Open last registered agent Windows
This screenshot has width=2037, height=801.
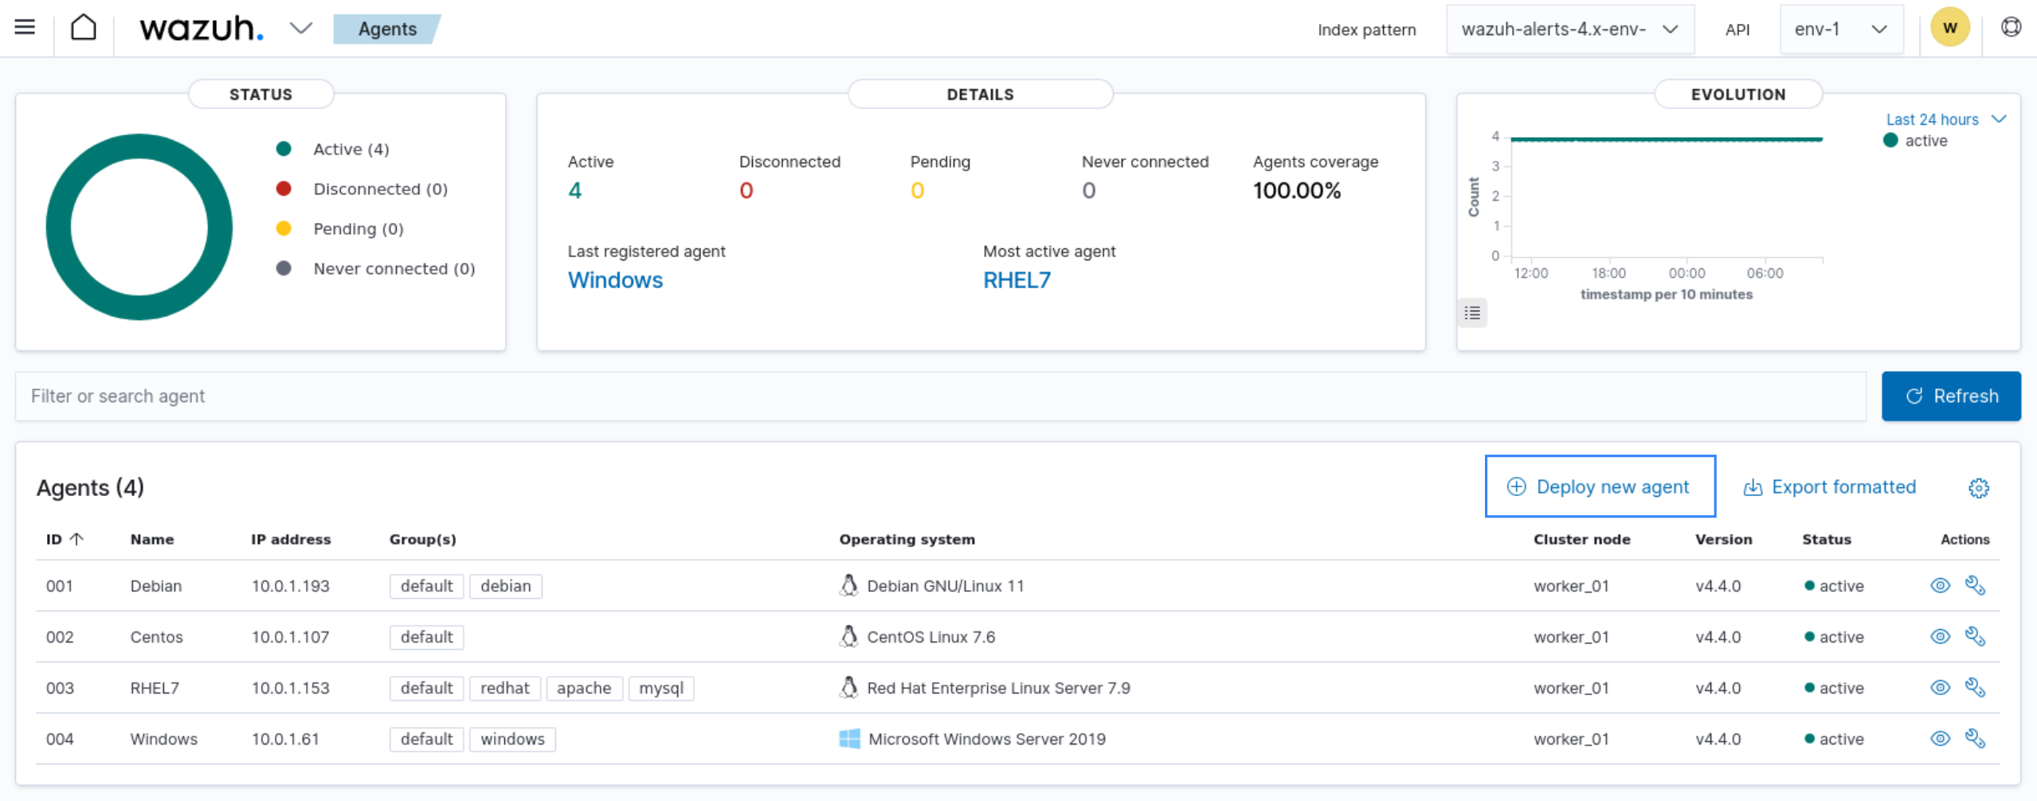pos(615,280)
